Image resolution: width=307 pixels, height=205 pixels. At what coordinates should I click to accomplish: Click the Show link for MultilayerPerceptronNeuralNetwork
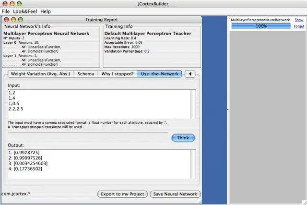pos(299,20)
